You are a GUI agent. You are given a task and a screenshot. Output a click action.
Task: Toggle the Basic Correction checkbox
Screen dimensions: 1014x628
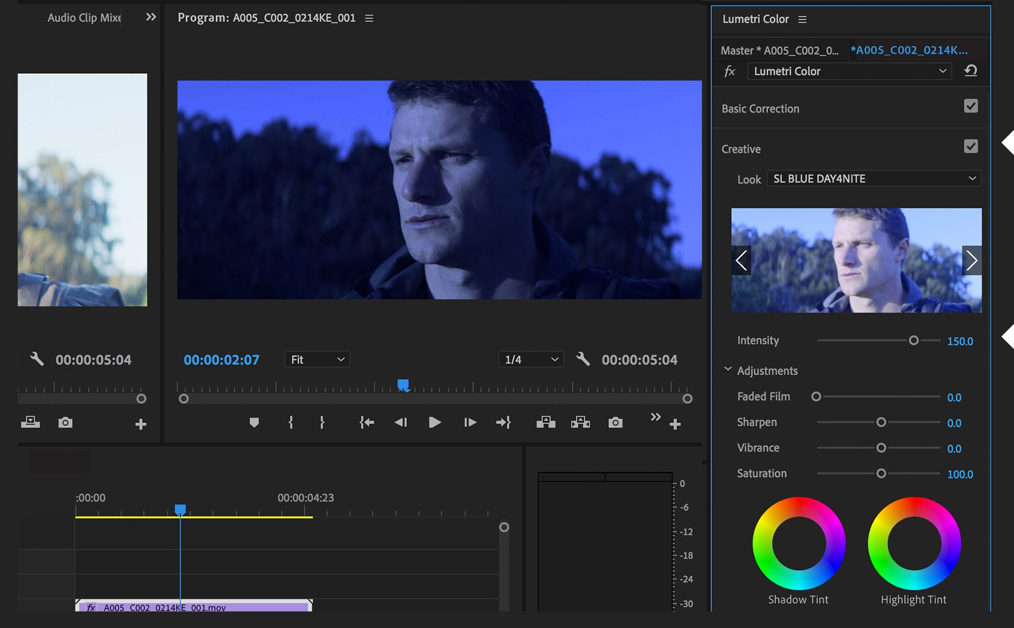pos(971,106)
